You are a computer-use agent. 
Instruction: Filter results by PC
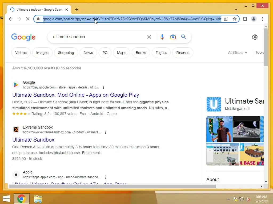coord(105,53)
